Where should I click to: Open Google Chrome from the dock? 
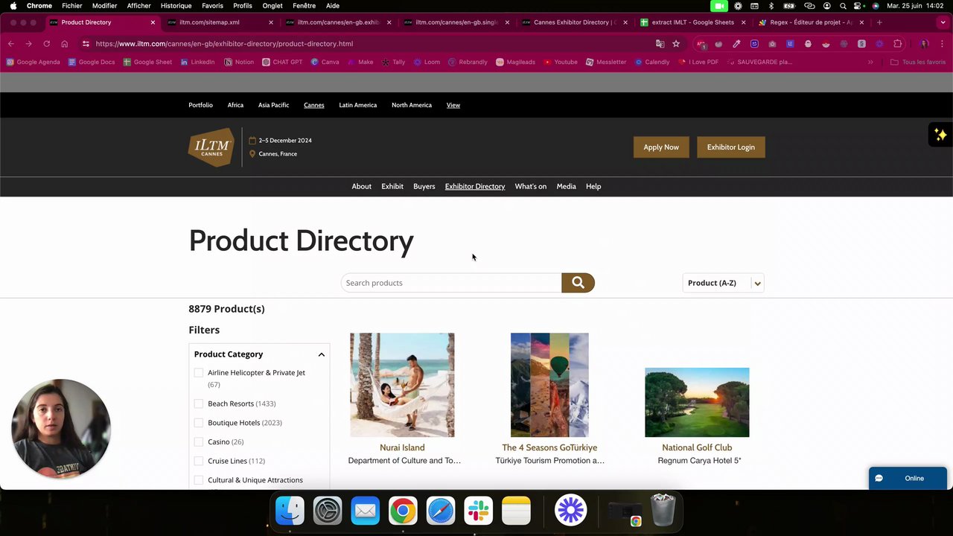(x=403, y=511)
